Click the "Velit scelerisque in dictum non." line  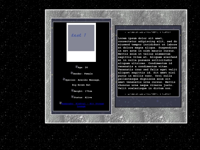click(x=145, y=88)
